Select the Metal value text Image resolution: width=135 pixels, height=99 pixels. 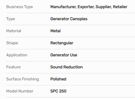(55, 31)
